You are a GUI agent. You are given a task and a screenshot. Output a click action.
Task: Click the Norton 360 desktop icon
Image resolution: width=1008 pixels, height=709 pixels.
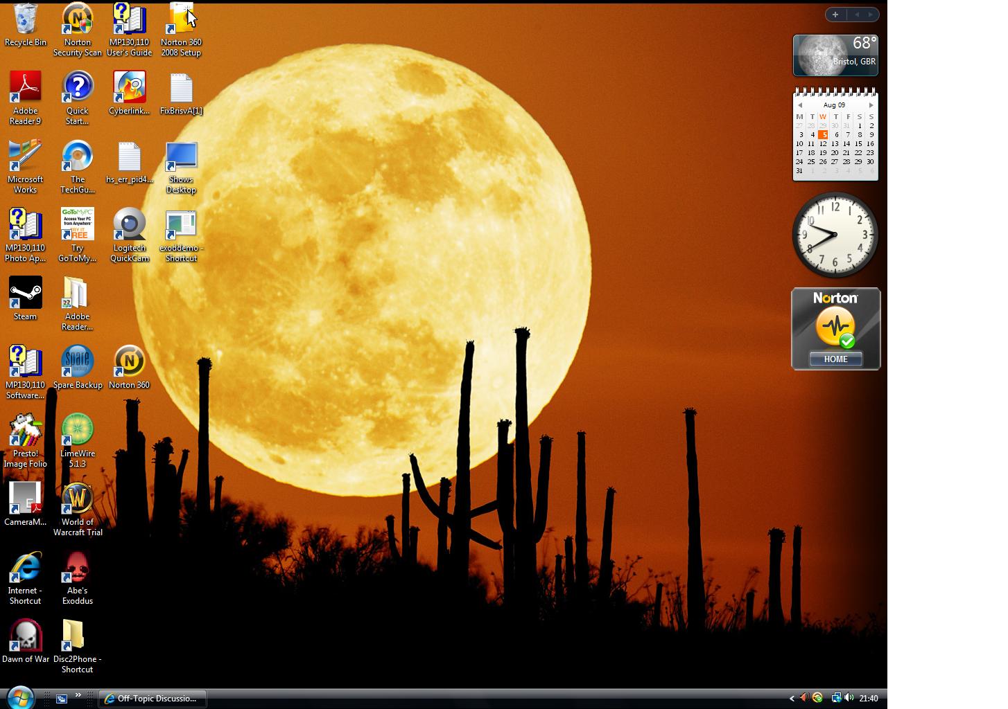tap(129, 362)
